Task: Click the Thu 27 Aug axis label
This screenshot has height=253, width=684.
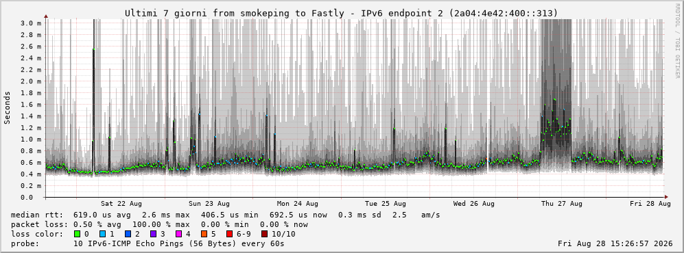Action: click(562, 204)
